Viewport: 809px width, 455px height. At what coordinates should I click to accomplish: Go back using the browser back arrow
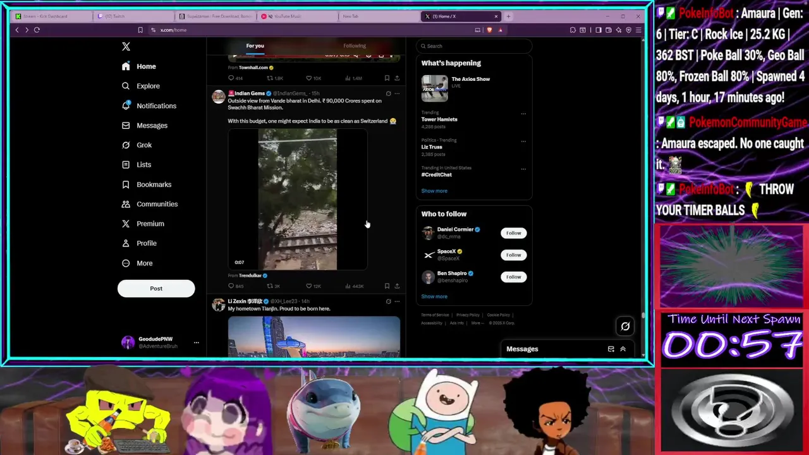[x=17, y=30]
